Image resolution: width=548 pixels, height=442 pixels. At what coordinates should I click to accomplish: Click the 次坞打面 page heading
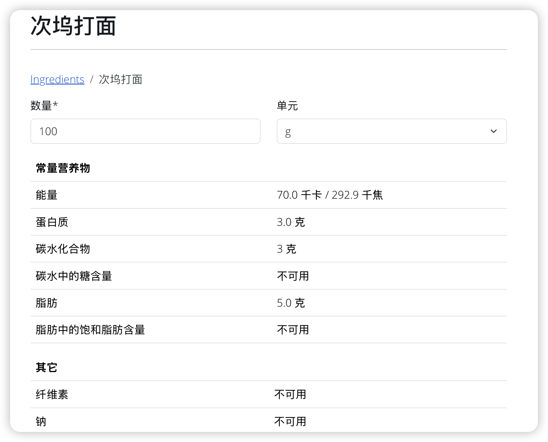coord(73,26)
